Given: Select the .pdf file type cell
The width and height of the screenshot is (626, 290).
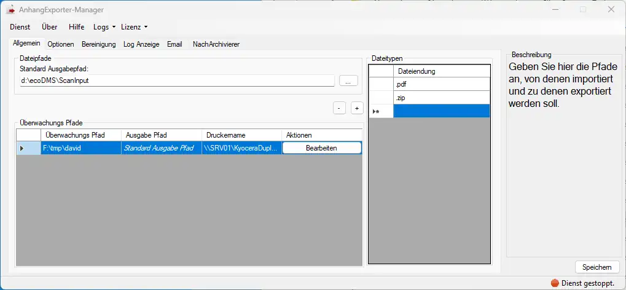Looking at the screenshot, I should 442,84.
